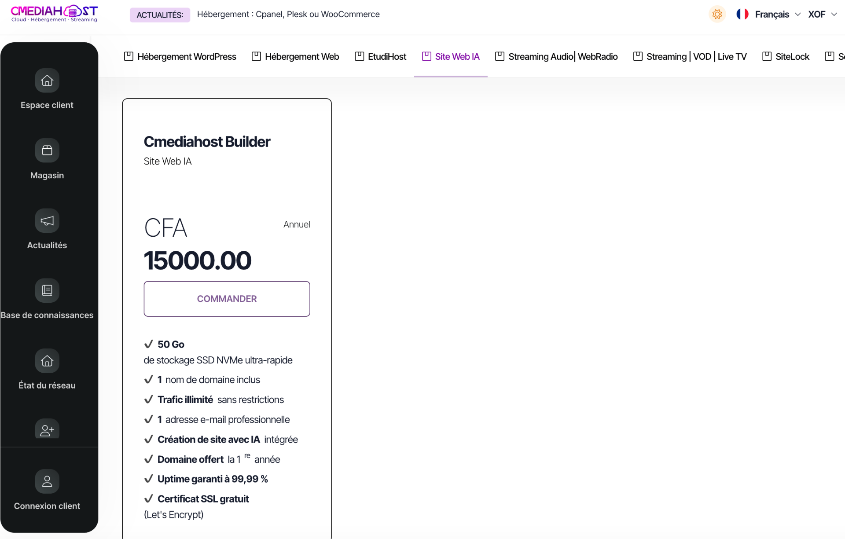Click the COMMANDER order button
845x539 pixels.
click(227, 299)
